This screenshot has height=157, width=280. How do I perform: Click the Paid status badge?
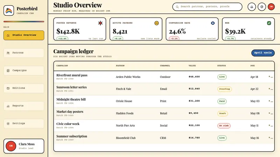(222, 101)
